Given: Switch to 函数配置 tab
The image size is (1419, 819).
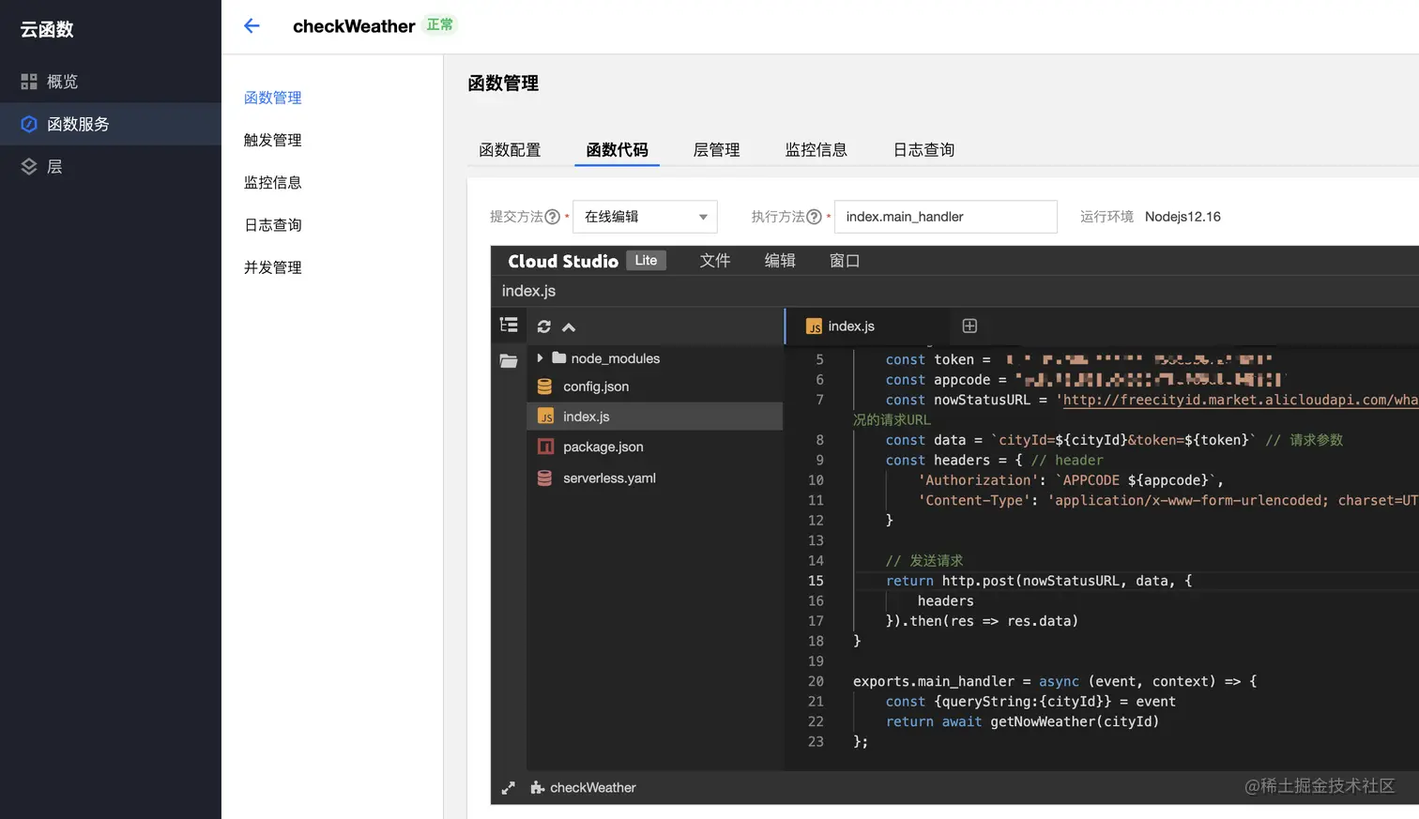Looking at the screenshot, I should [510, 150].
